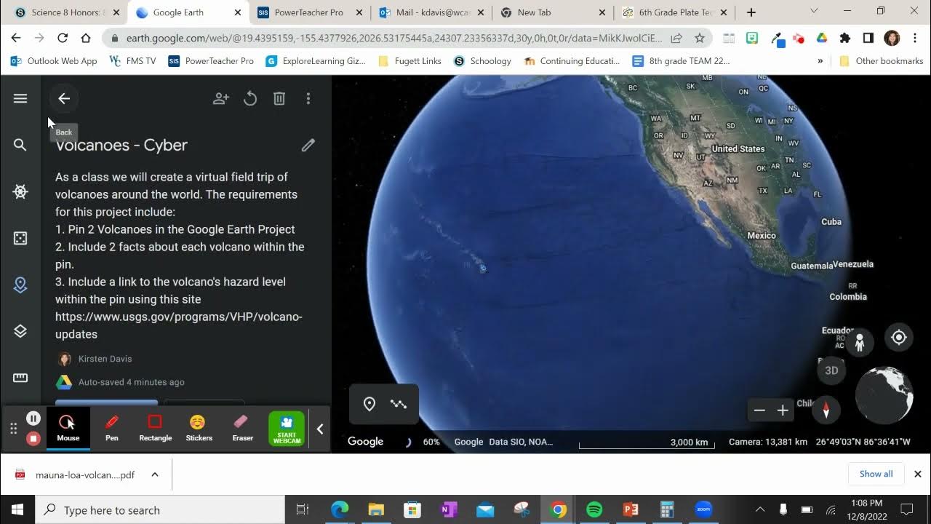Screen dimensions: 931x524
Task: Click Show all downloads button
Action: (876, 474)
